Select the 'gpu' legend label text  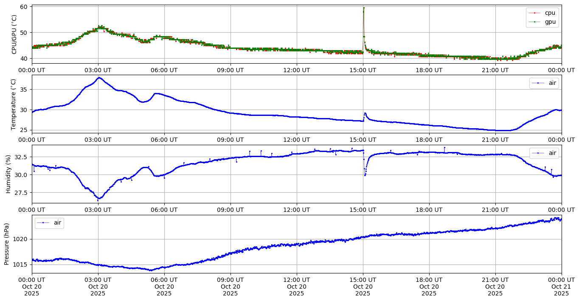(x=550, y=22)
